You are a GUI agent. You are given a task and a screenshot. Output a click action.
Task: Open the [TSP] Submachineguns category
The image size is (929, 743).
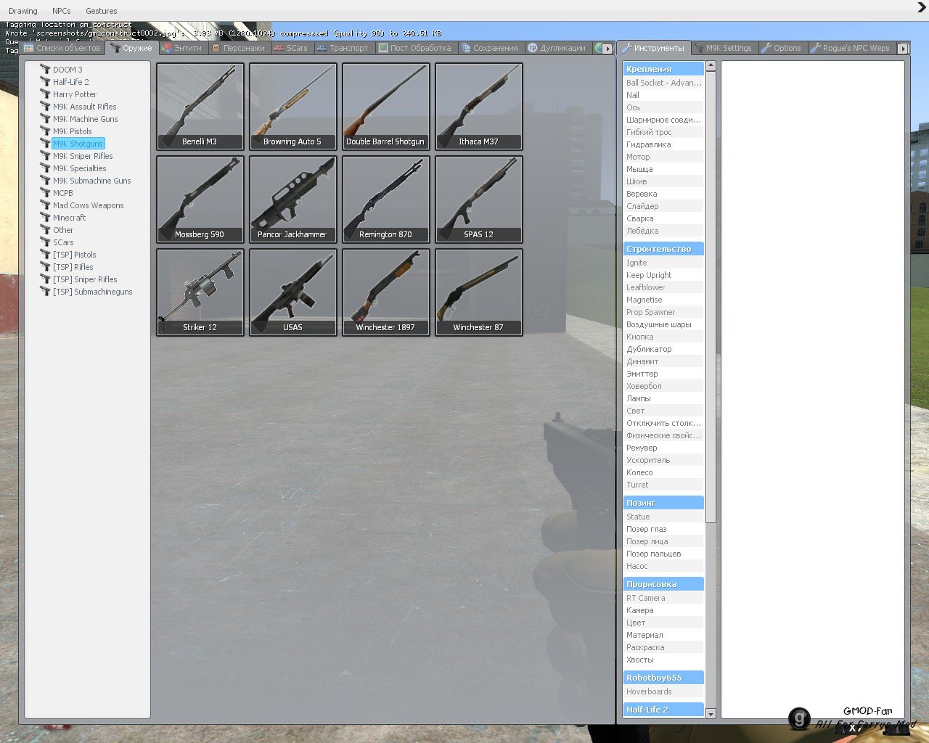coord(92,292)
